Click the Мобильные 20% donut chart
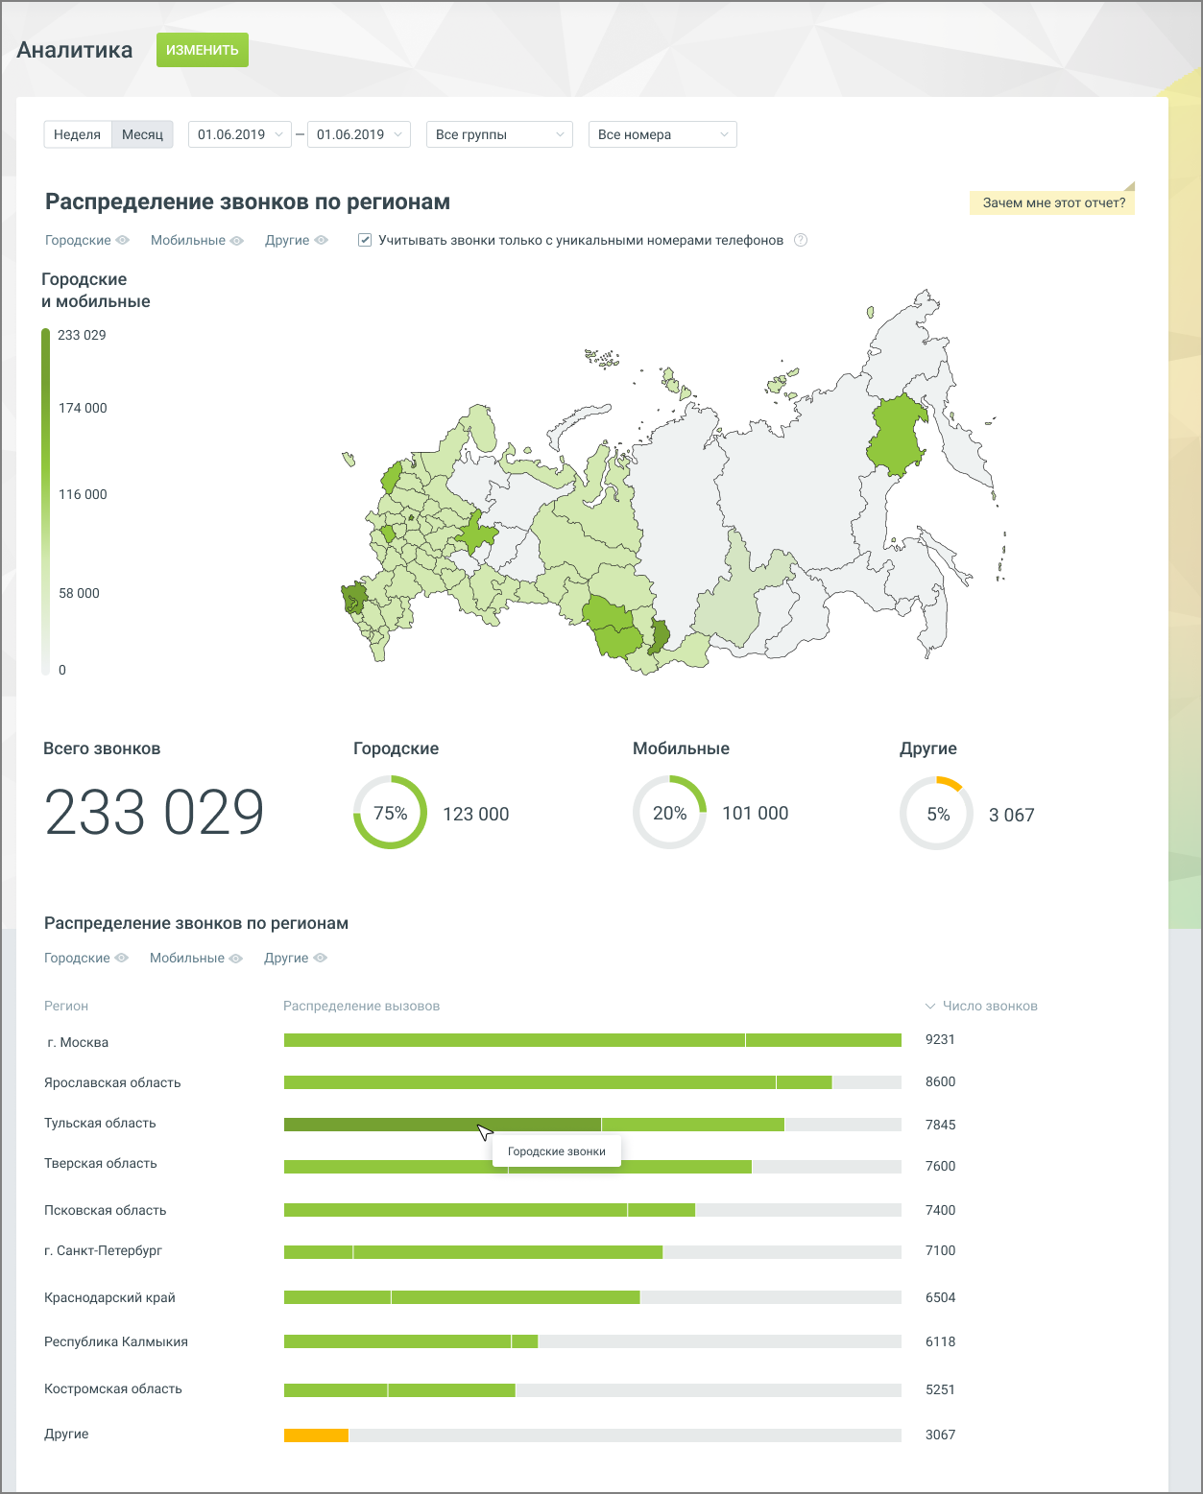1203x1494 pixels. point(670,813)
